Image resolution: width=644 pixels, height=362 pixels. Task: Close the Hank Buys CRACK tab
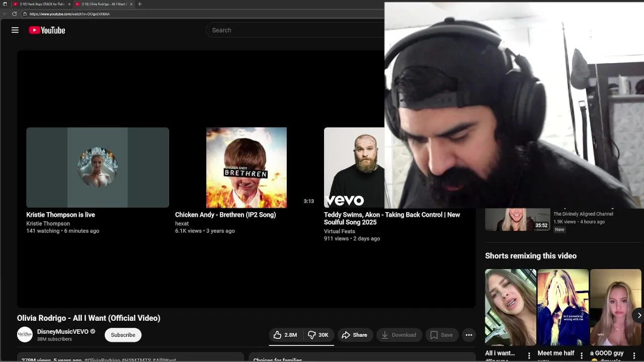point(69,4)
